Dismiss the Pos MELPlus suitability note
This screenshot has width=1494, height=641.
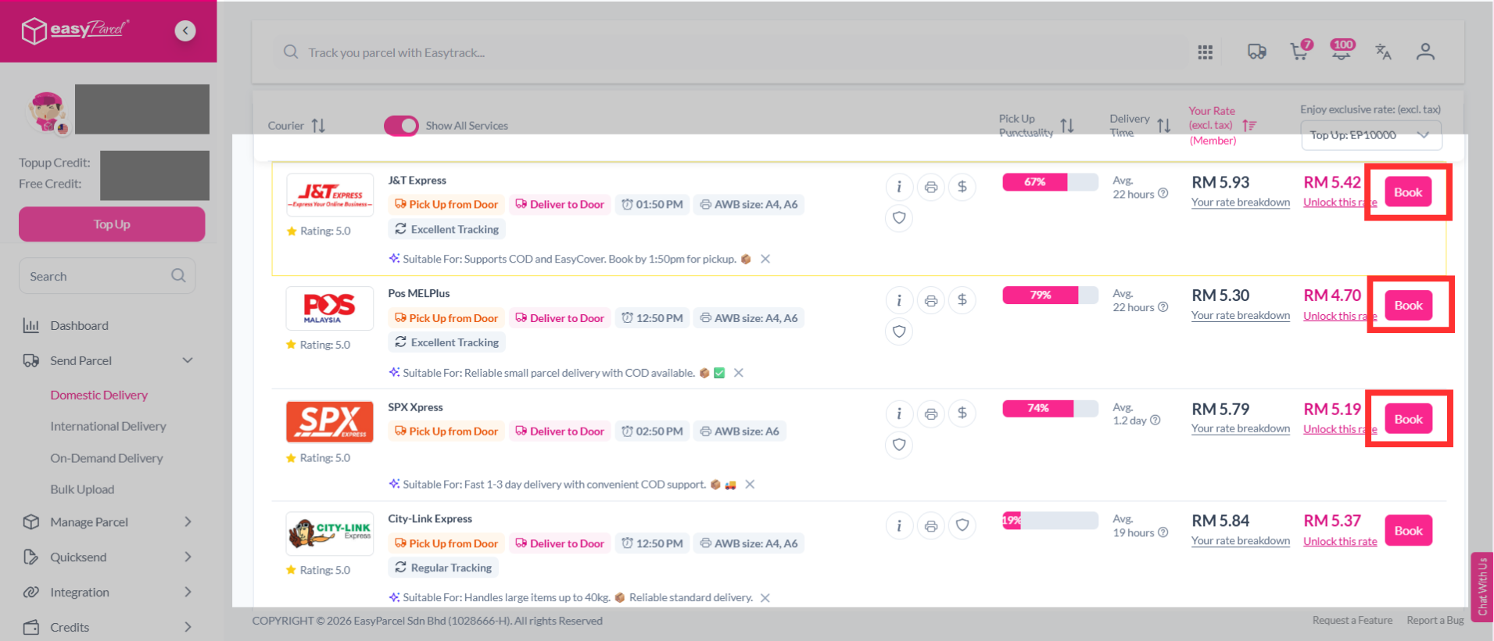(738, 373)
